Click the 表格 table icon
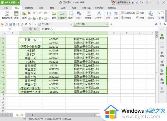This screenshot has width=167, height=121. click(x=16, y=15)
